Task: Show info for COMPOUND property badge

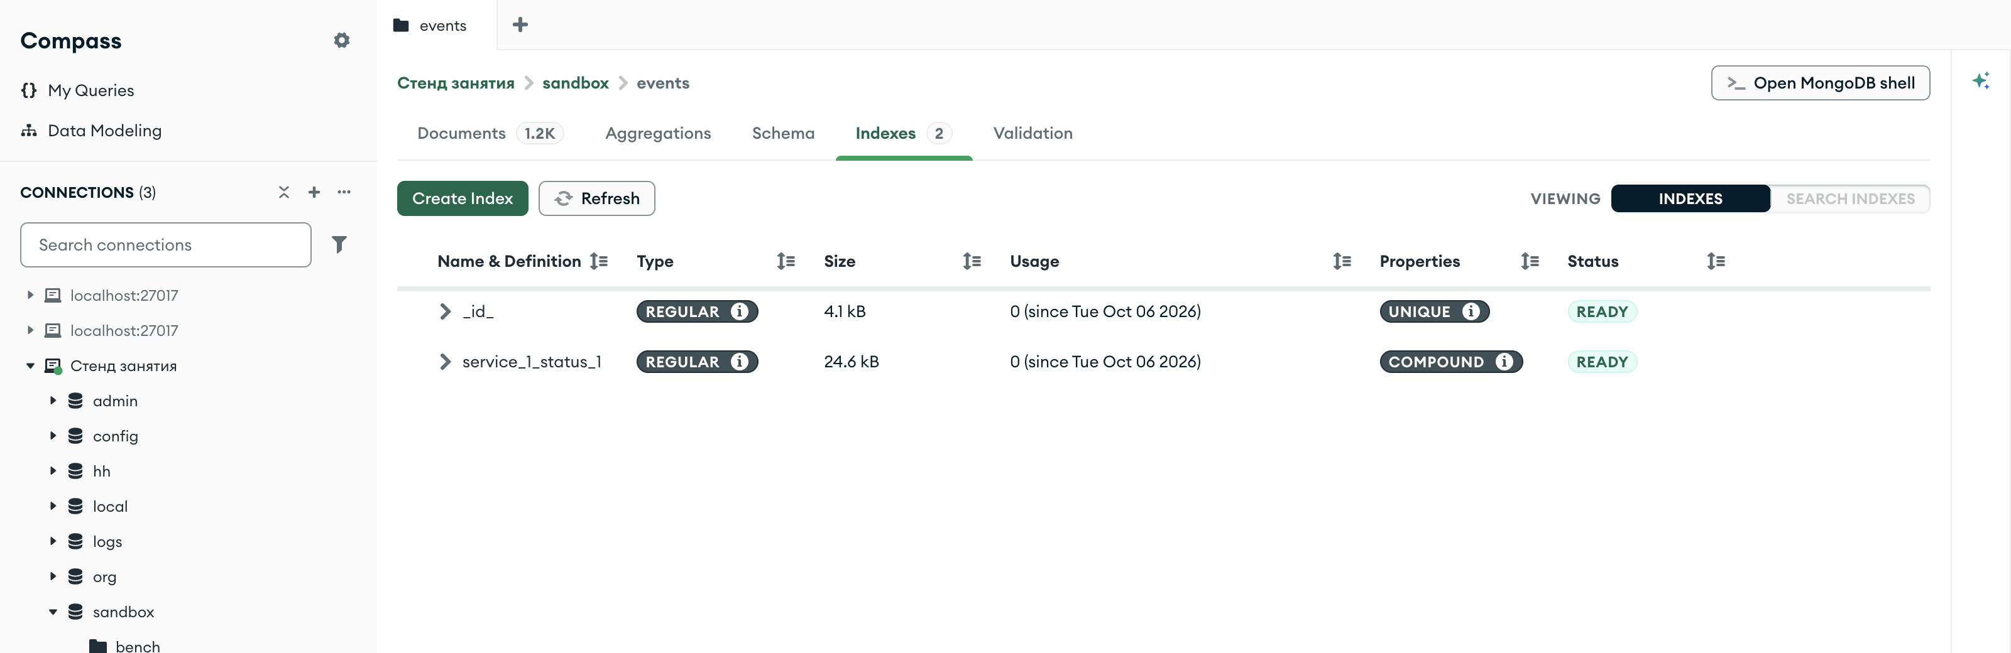Action: coord(1504,362)
